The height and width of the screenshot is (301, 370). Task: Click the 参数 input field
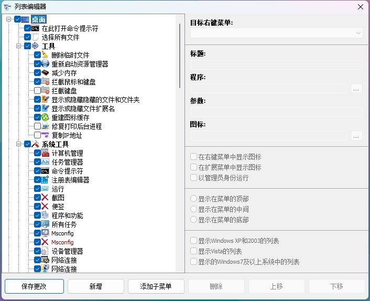(x=276, y=112)
